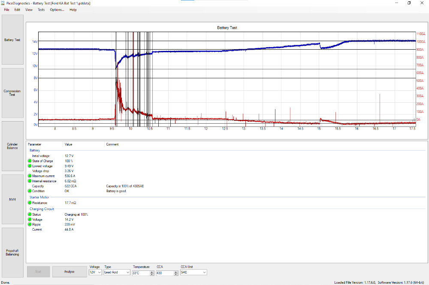Open the Tests menu
This screenshot has width=429, height=285.
tap(41, 9)
